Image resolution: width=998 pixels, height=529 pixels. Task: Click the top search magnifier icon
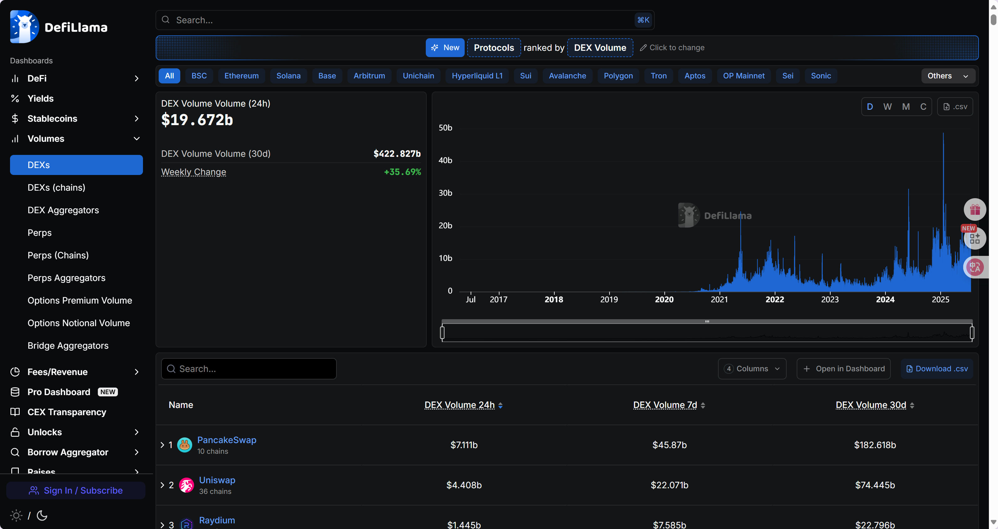[166, 20]
